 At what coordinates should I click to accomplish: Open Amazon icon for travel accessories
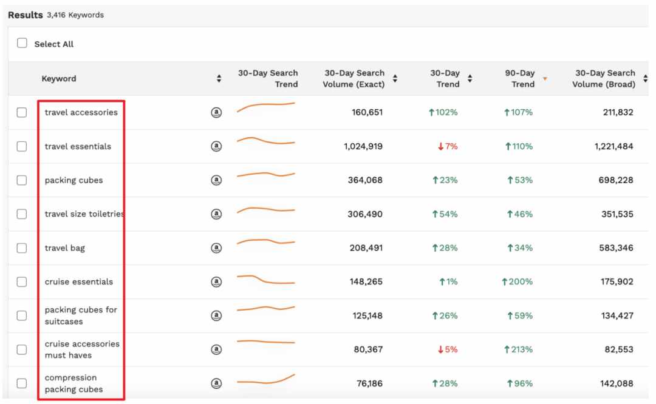coord(216,112)
